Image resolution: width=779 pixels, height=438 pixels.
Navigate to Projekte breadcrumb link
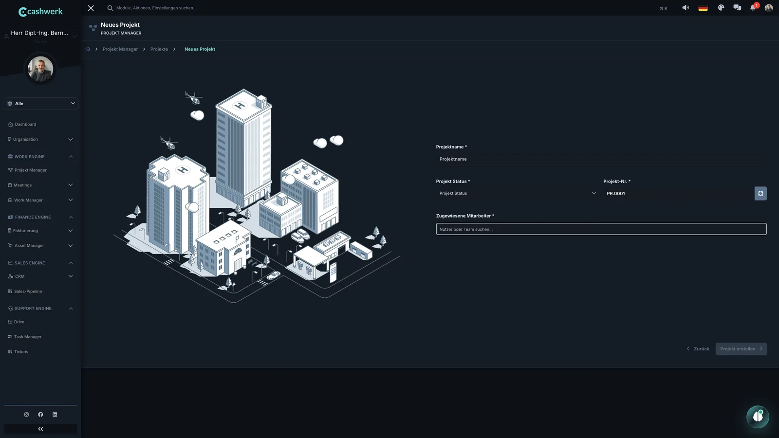click(159, 49)
